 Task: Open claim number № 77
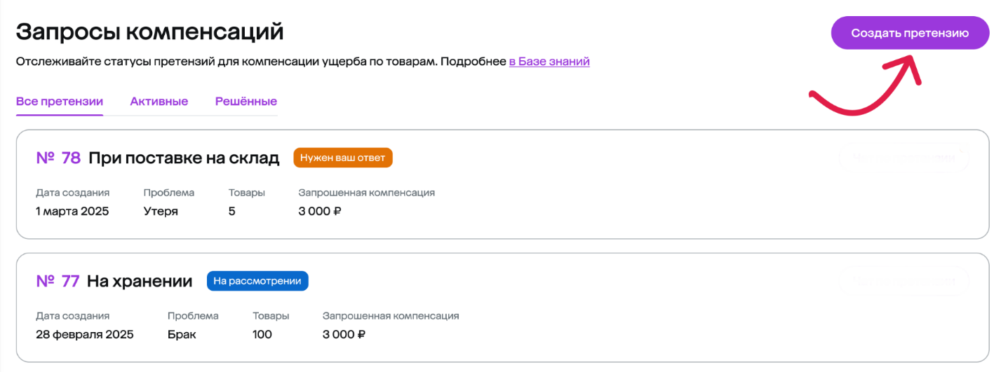click(x=58, y=282)
